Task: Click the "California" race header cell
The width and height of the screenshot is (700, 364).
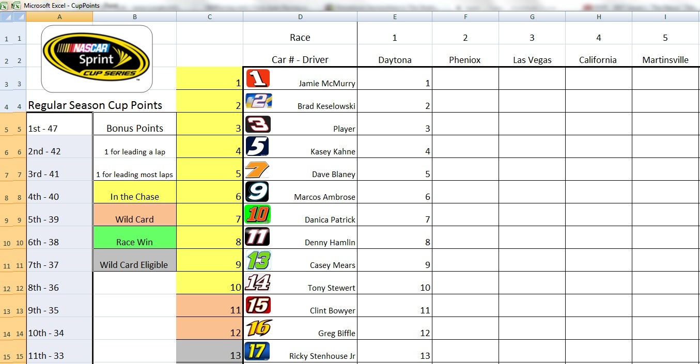Action: (599, 56)
